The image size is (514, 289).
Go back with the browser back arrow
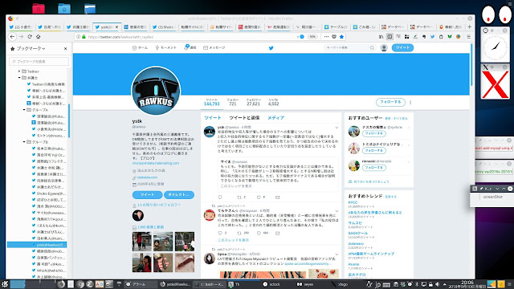13,37
